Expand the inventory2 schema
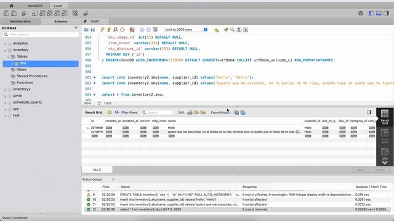 point(5,90)
